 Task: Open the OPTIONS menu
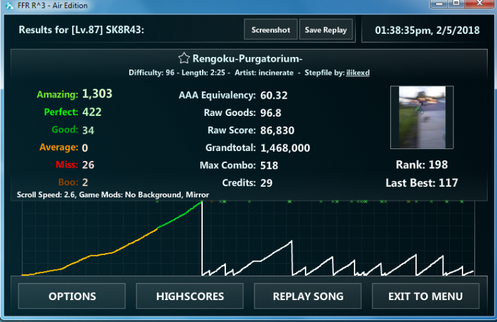tap(72, 296)
